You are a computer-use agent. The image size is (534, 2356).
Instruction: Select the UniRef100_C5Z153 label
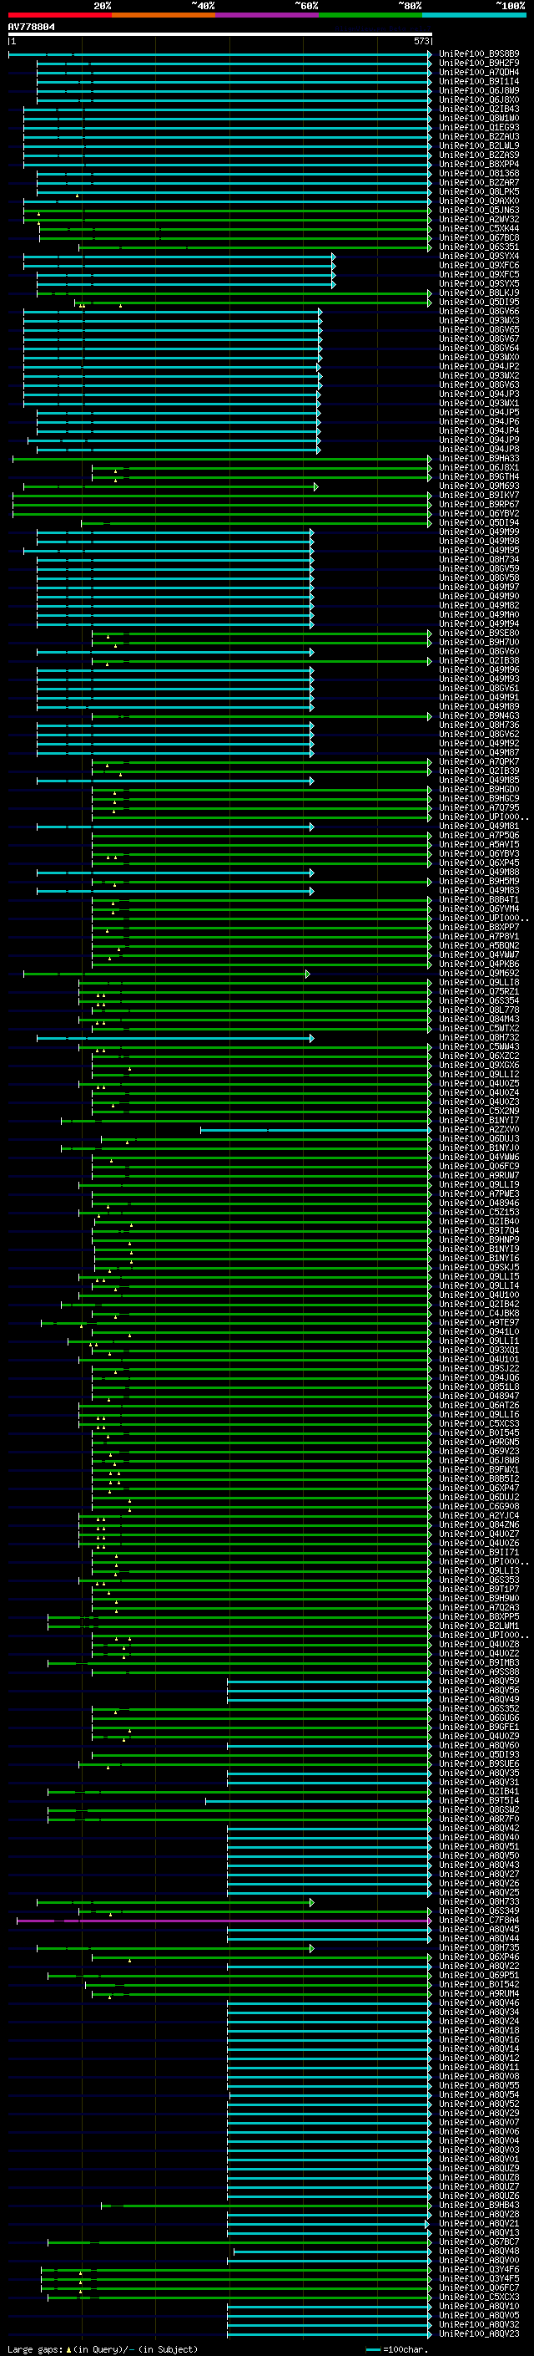coord(479,1212)
